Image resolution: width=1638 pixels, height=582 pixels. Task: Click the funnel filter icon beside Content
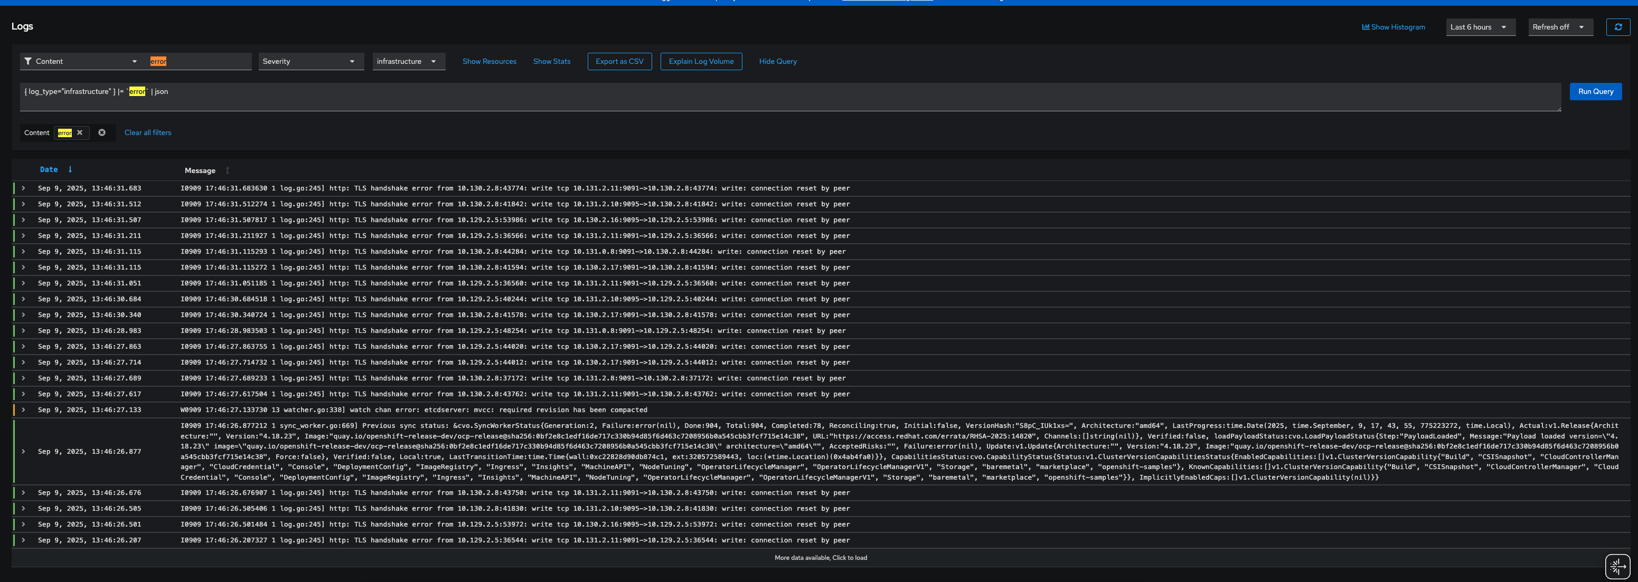pyautogui.click(x=28, y=62)
